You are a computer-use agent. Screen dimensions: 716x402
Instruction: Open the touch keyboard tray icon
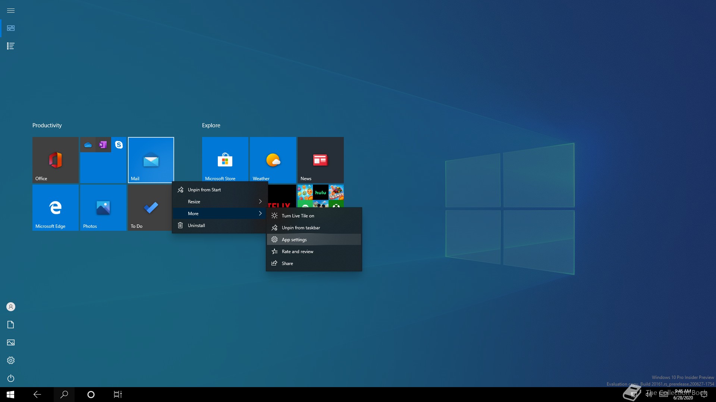pyautogui.click(x=664, y=395)
